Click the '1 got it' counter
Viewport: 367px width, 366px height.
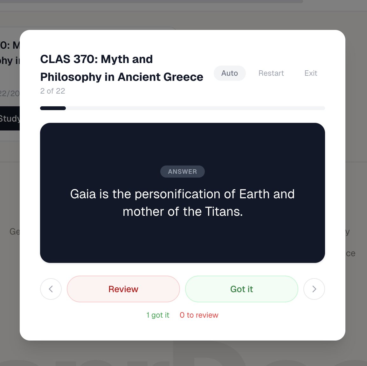pyautogui.click(x=158, y=315)
